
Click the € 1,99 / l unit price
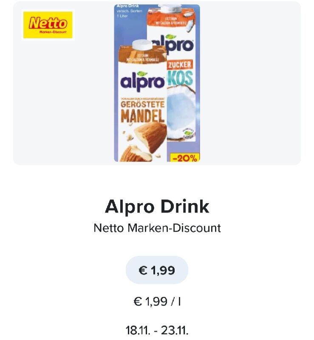coord(157,301)
